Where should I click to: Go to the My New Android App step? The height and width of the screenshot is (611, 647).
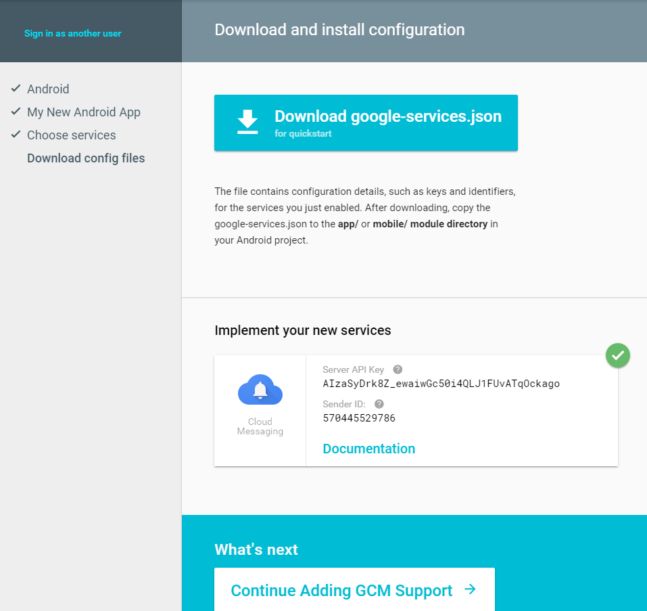[84, 112]
